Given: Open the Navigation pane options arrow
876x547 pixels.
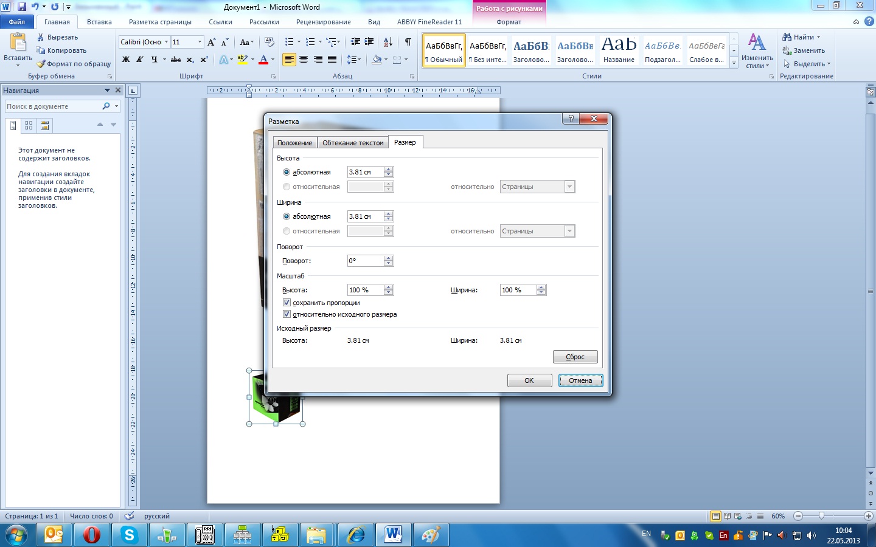Looking at the screenshot, I should tap(108, 90).
